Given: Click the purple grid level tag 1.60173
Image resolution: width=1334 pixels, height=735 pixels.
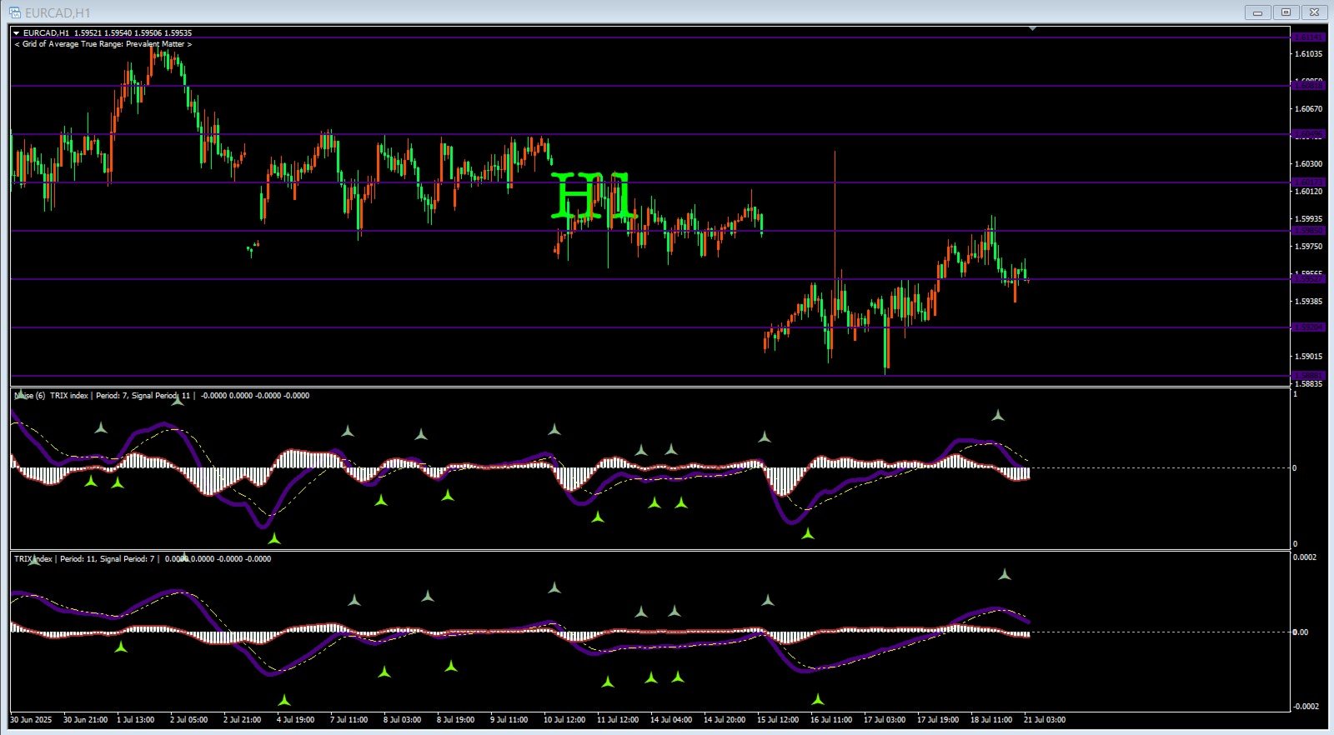Looking at the screenshot, I should click(1308, 182).
